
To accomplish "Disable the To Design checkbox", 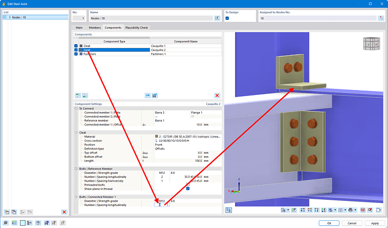I will [x=227, y=18].
